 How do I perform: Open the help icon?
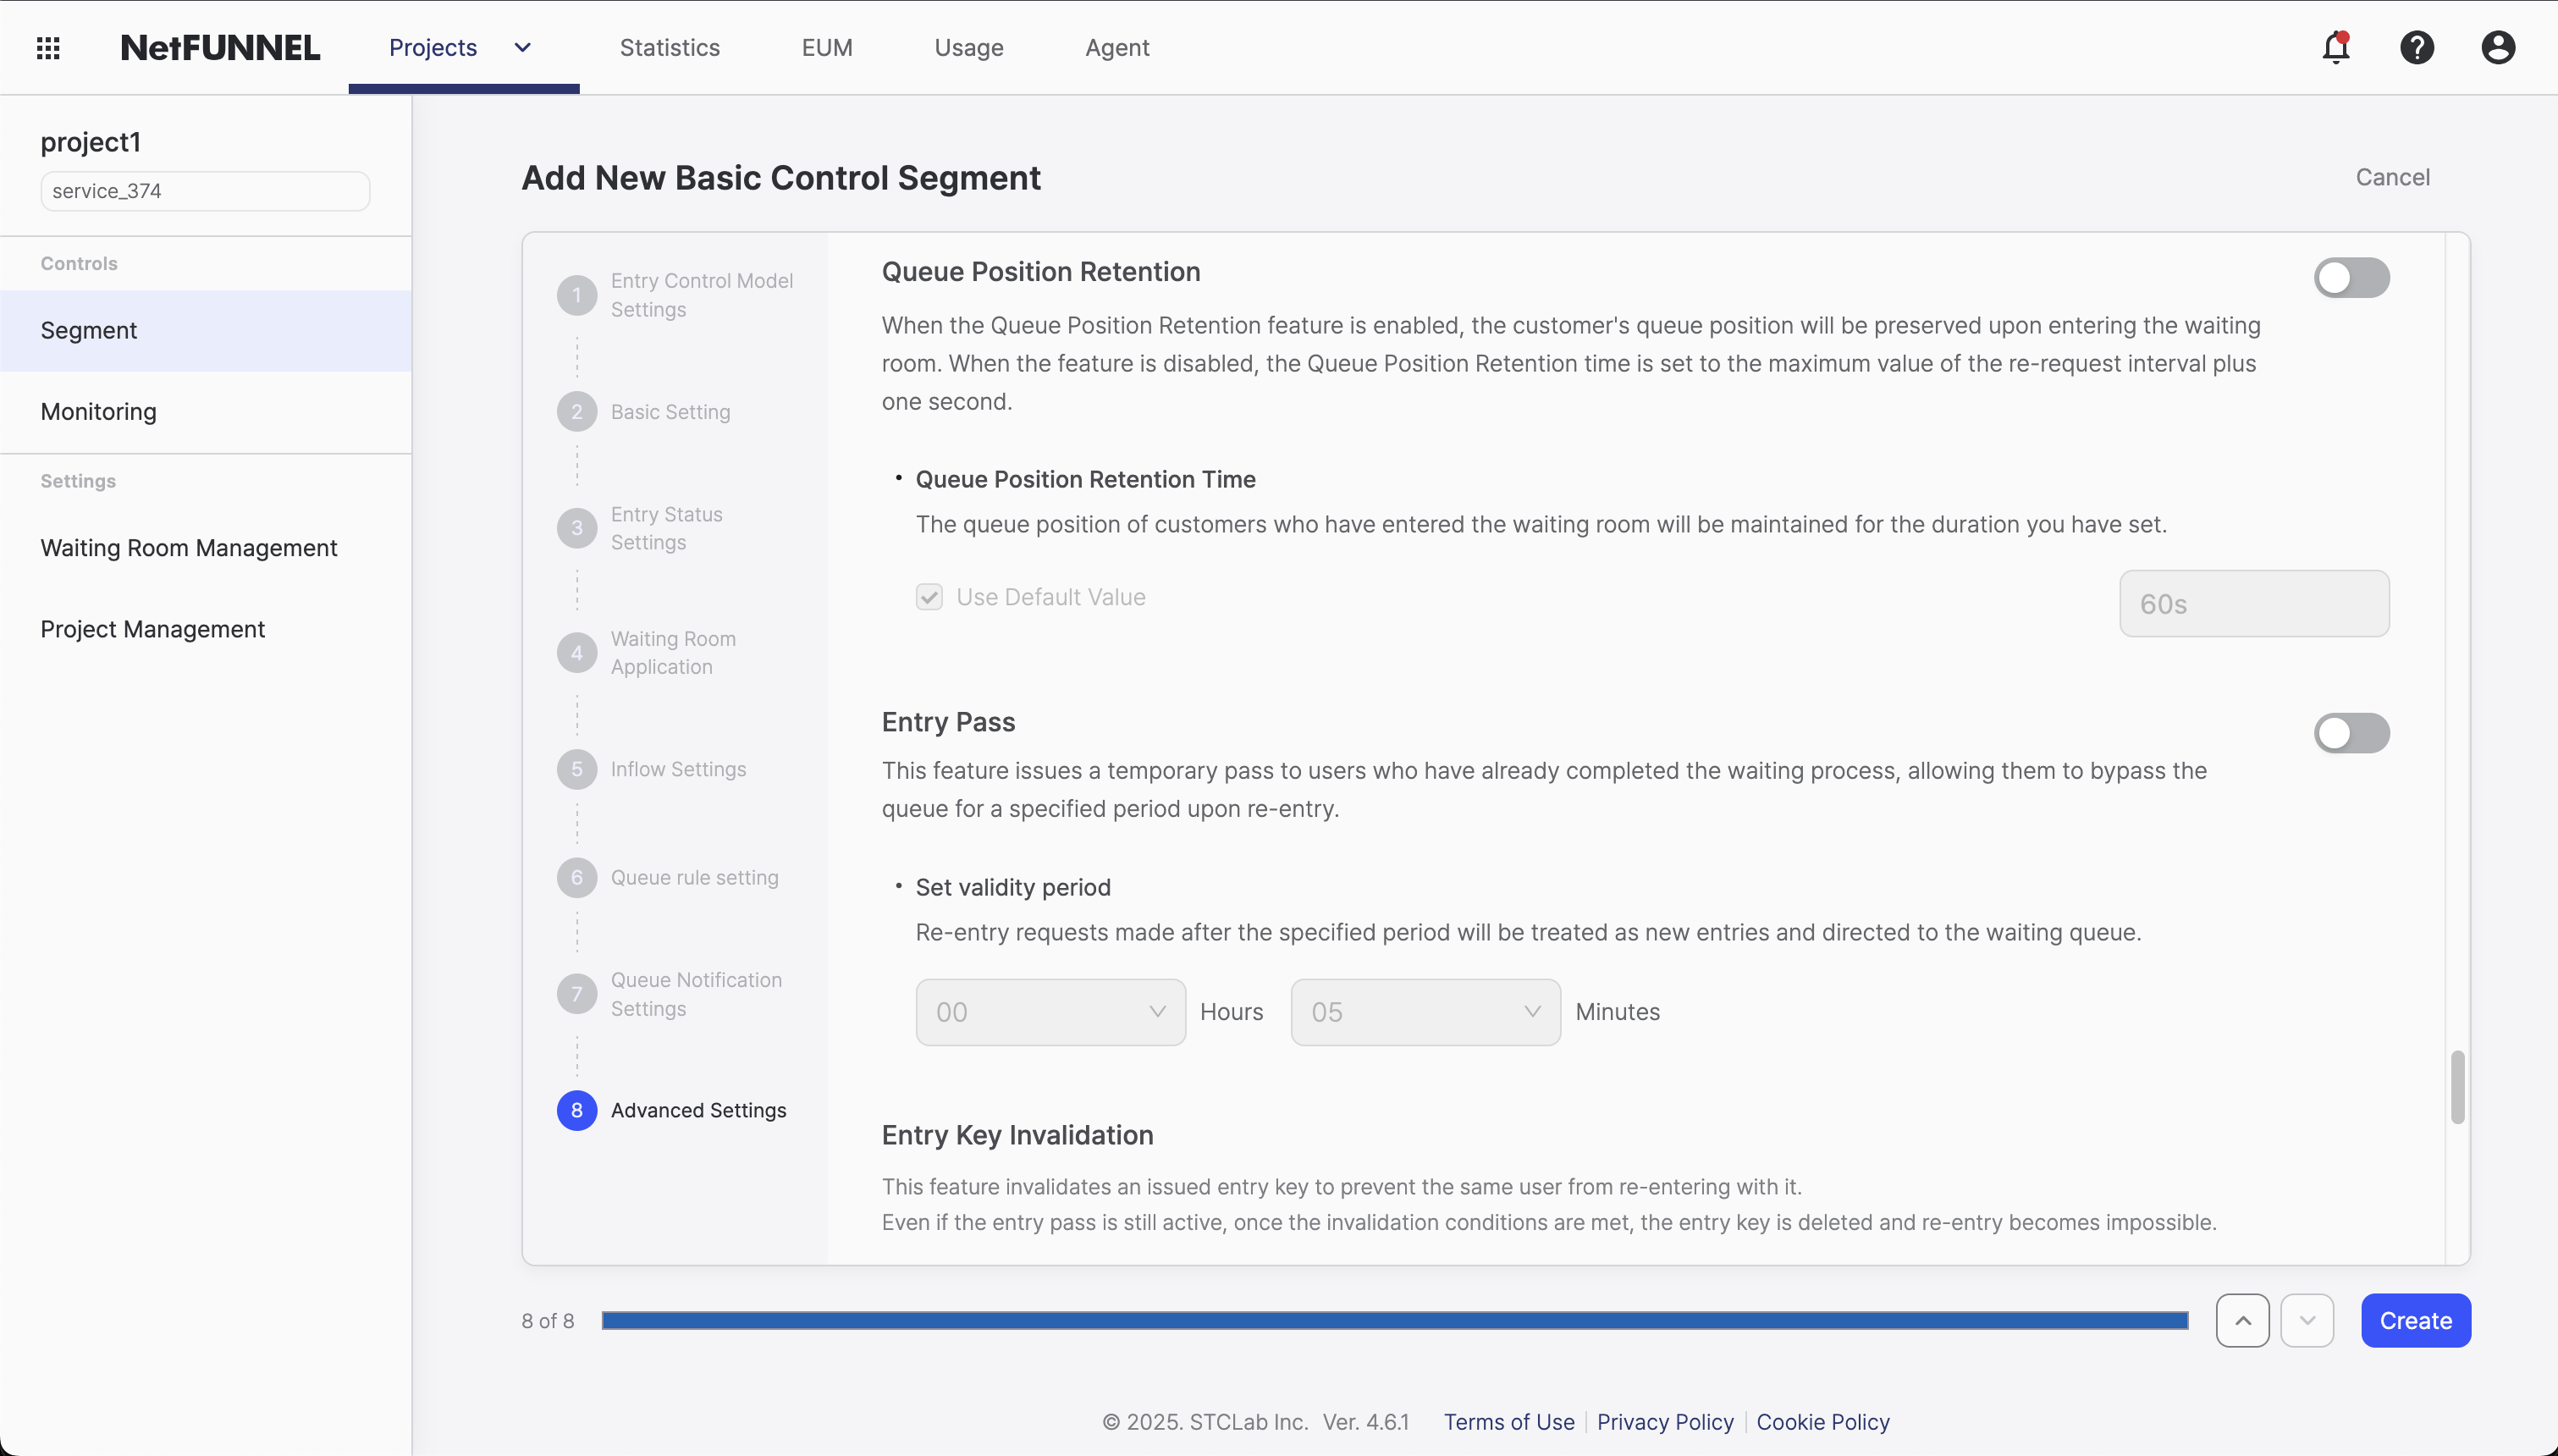(2417, 47)
